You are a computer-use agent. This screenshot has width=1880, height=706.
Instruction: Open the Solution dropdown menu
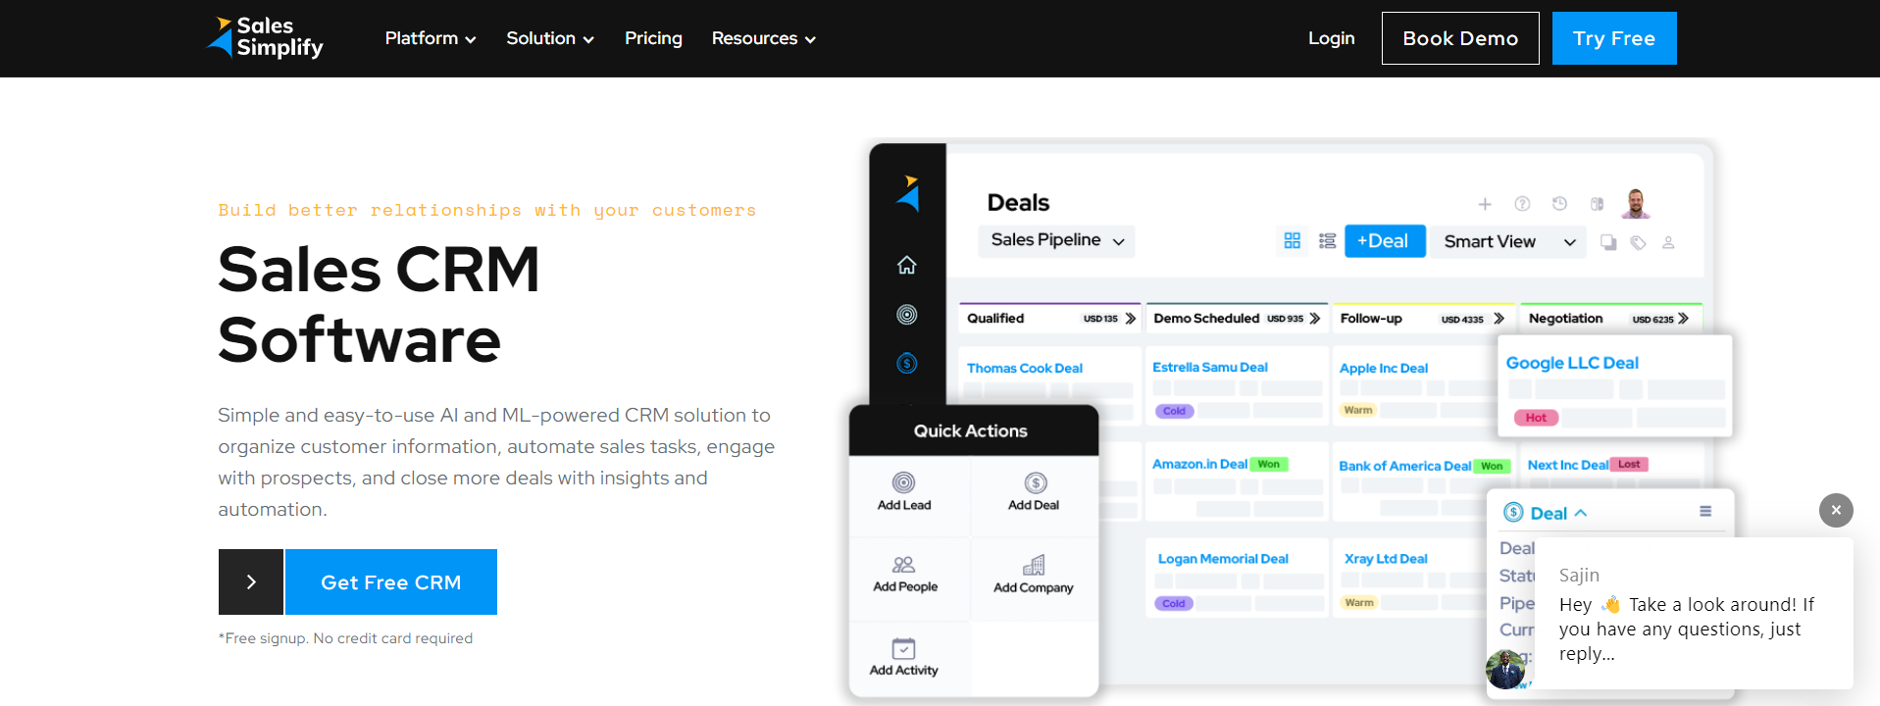549,38
